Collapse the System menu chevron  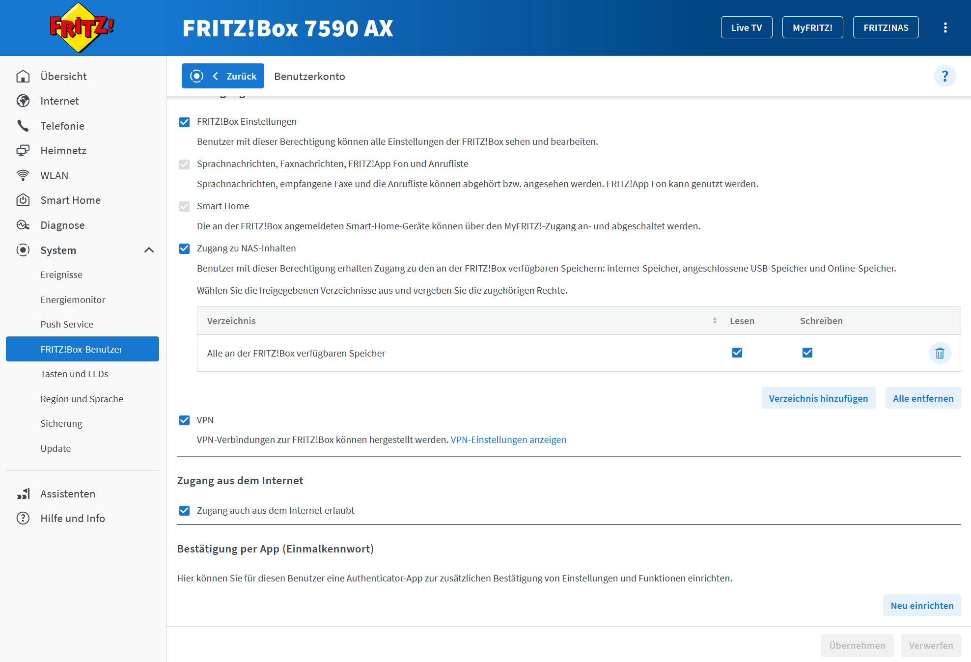point(149,250)
